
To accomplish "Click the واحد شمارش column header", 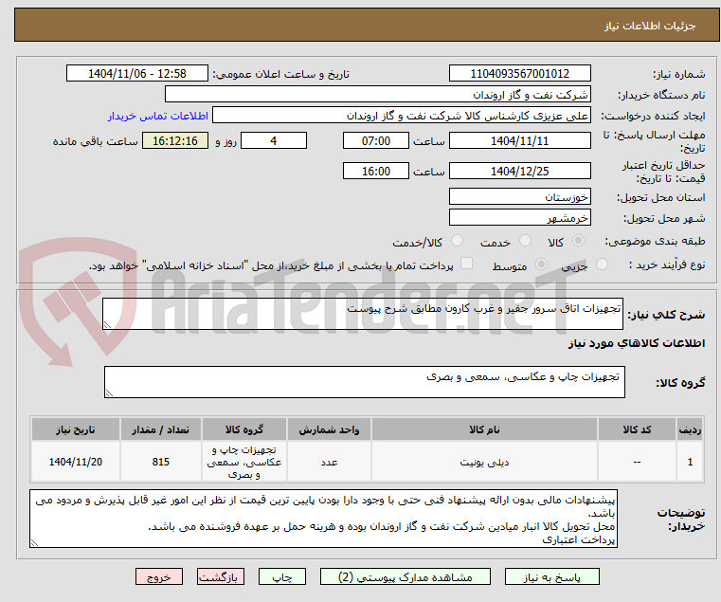I will (x=329, y=429).
